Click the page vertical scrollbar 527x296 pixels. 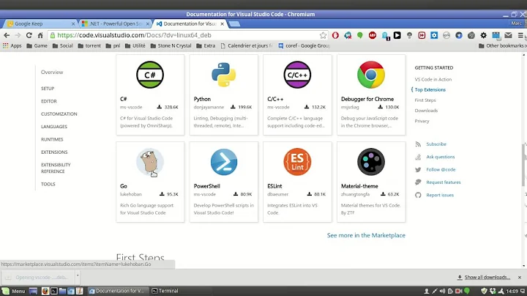[x=523, y=165]
